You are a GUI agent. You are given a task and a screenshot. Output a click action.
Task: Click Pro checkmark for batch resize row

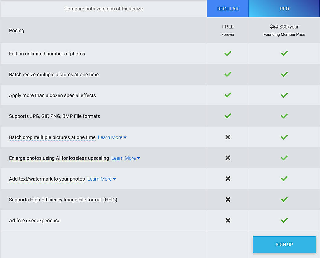pyautogui.click(x=284, y=74)
